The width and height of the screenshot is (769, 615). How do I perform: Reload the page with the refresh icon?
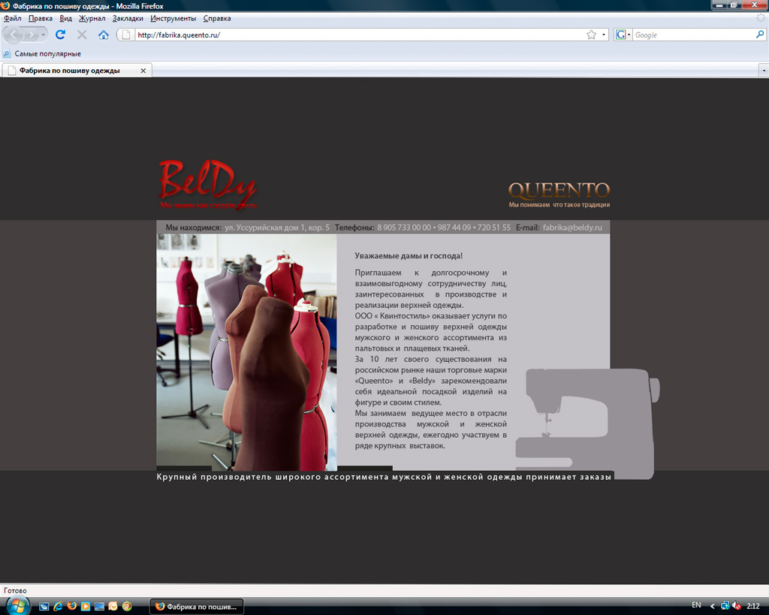tap(60, 35)
